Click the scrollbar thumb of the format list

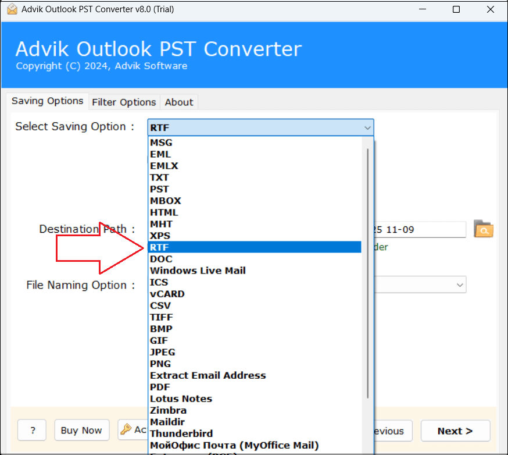coord(368,273)
